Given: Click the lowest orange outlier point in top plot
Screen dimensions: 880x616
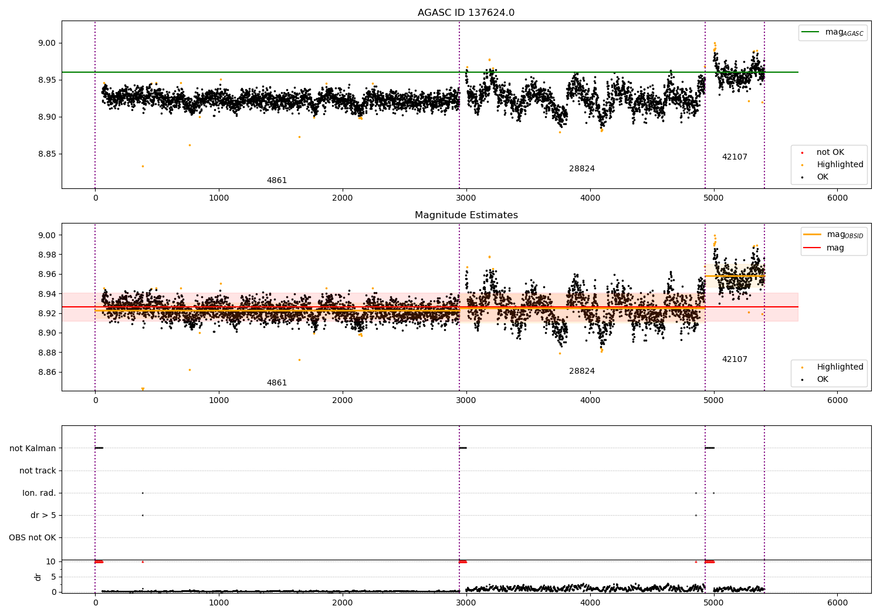Looking at the screenshot, I should pos(143,166).
